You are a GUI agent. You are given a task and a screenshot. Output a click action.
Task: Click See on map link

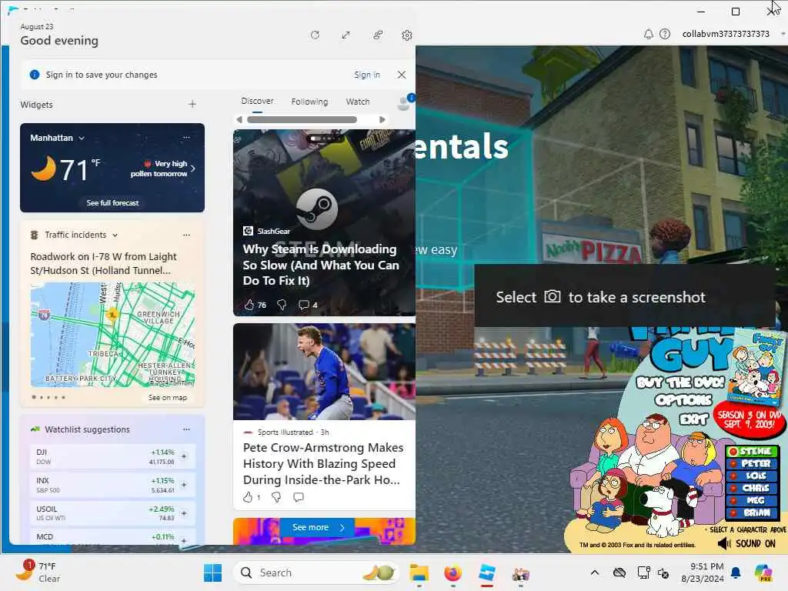tap(168, 398)
